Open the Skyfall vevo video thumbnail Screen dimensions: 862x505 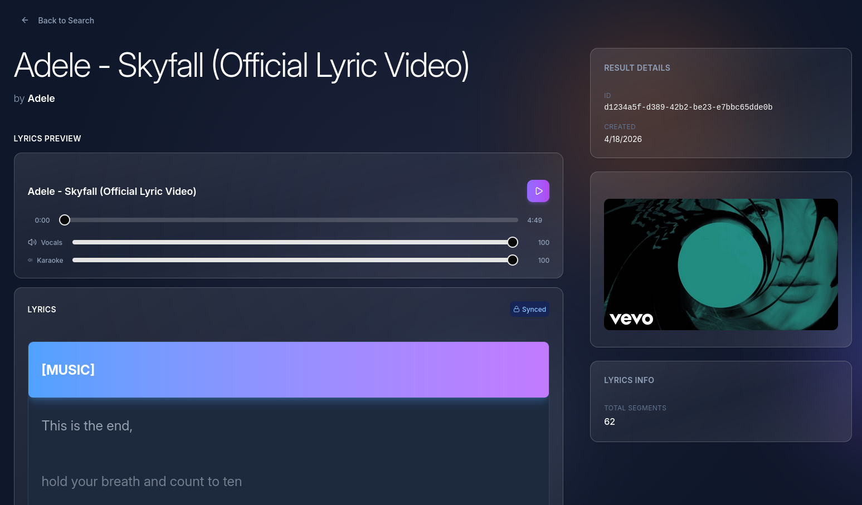[720, 264]
